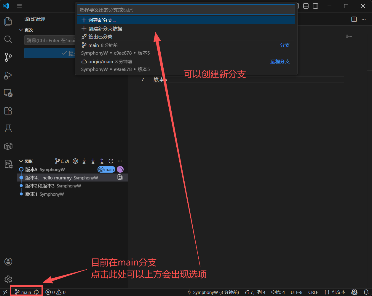
Task: Open the Remote Explorer view icon
Action: click(x=8, y=93)
